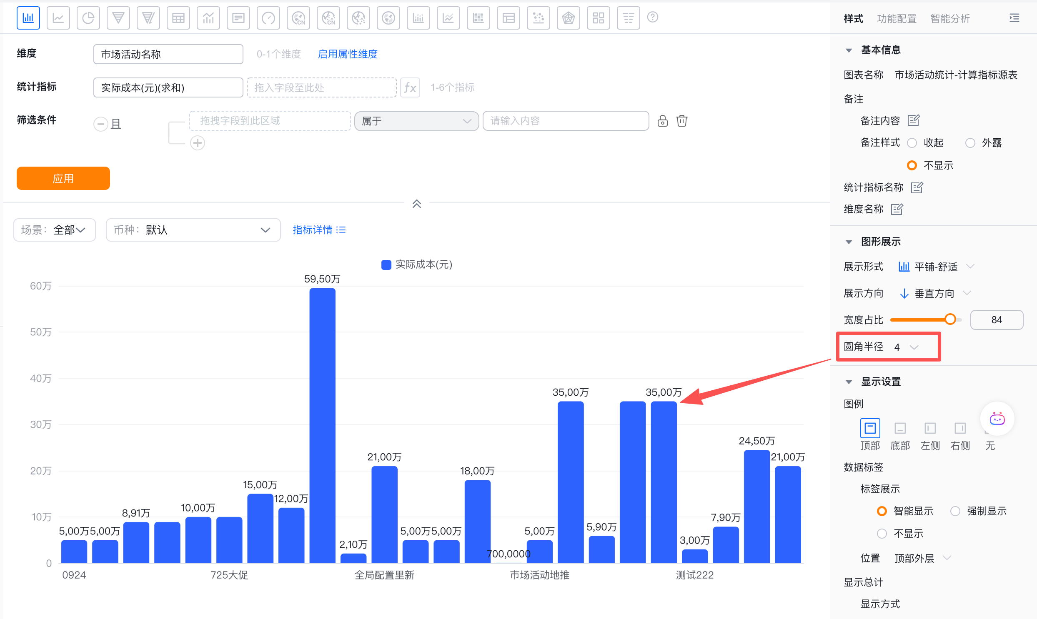Delete filter condition with trash icon
Image resolution: width=1037 pixels, height=619 pixels.
(x=682, y=121)
